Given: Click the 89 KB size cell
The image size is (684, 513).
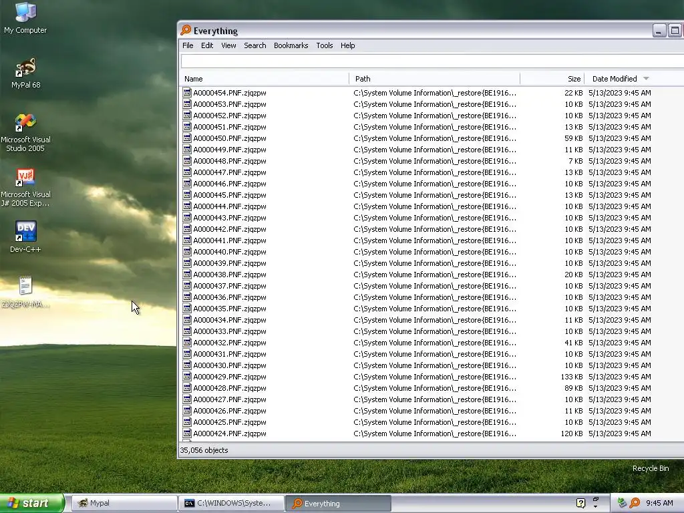Looking at the screenshot, I should 573,388.
